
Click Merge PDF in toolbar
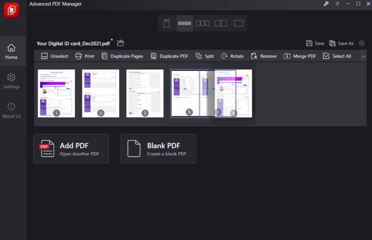(x=300, y=56)
